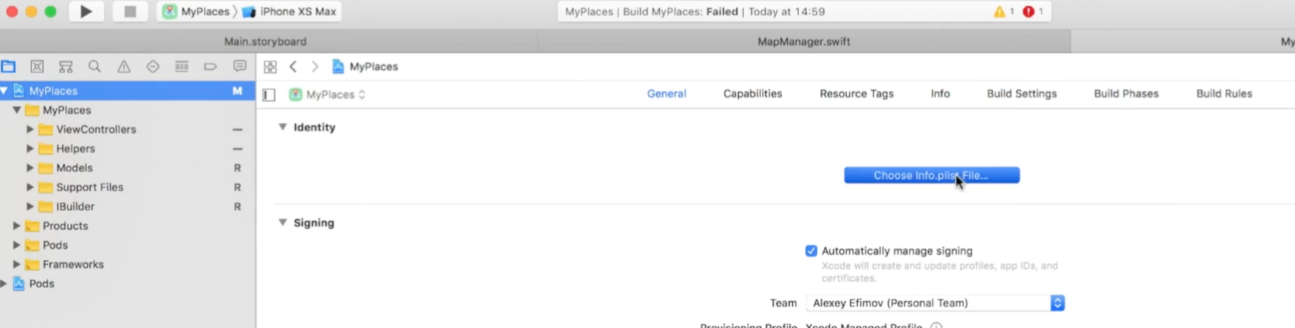The height and width of the screenshot is (328, 1295).
Task: Expand the Pods folder inside MyPlaces
Action: coord(16,245)
